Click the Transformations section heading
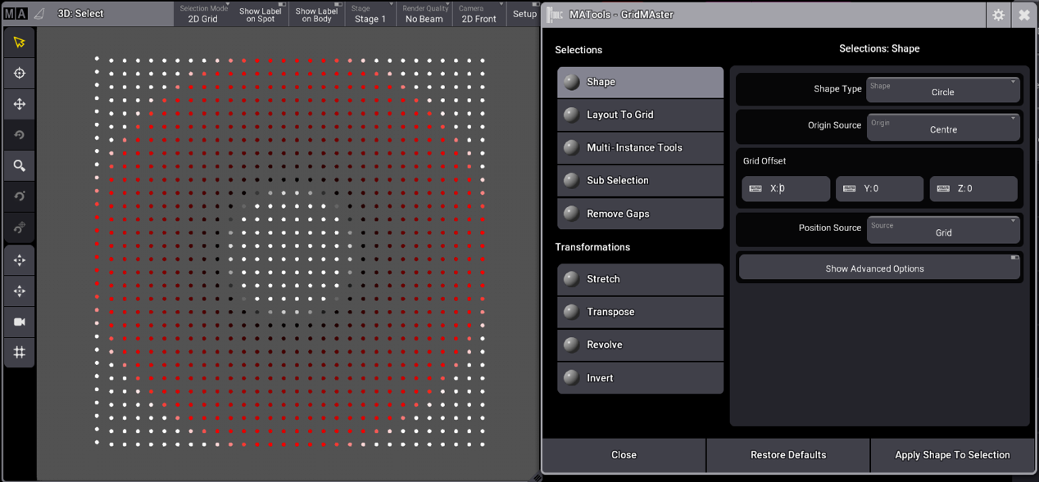Screen dimensions: 1039x482 click(592, 247)
